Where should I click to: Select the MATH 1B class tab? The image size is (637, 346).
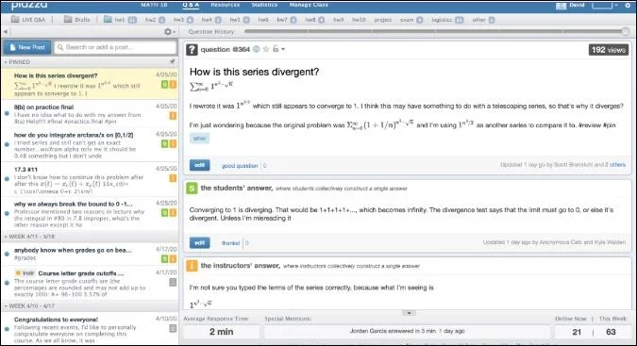(154, 5)
